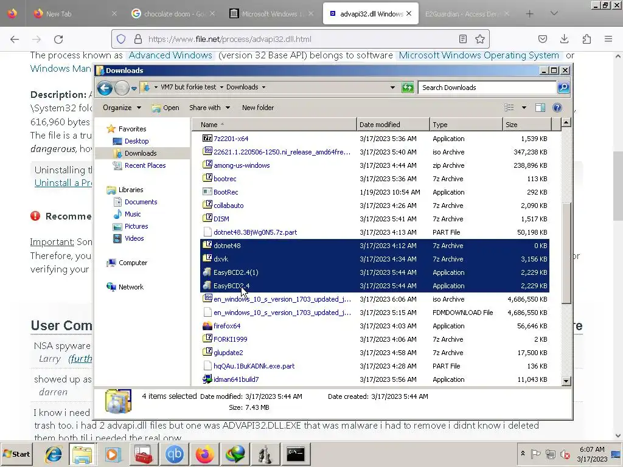Change your view icon in Explorer
The height and width of the screenshot is (467, 623).
tap(509, 108)
